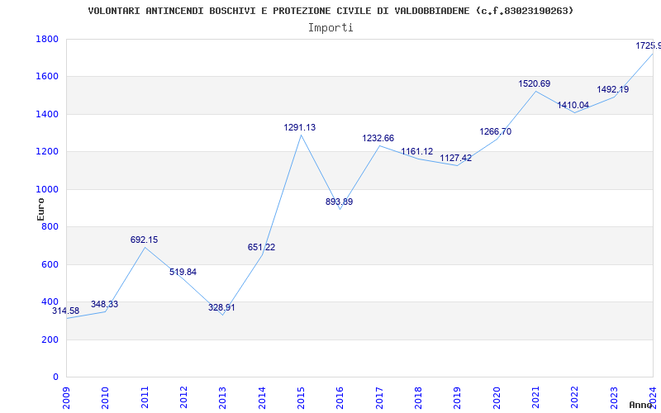The width and height of the screenshot is (661, 413).
Task: Click the data label 1127.42
Action: pos(456,158)
